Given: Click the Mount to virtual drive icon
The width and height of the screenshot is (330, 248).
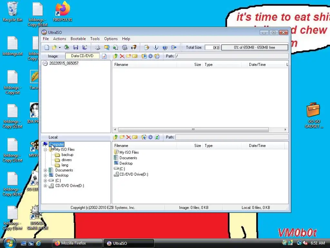Looking at the screenshot, I should point(125,47).
